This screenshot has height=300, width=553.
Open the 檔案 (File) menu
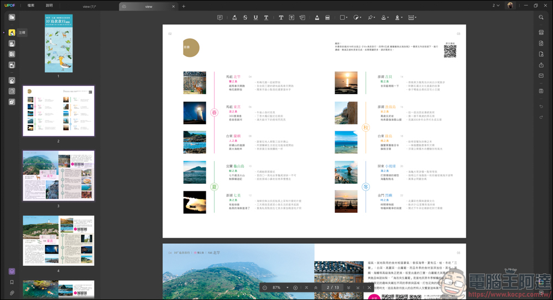[31, 6]
